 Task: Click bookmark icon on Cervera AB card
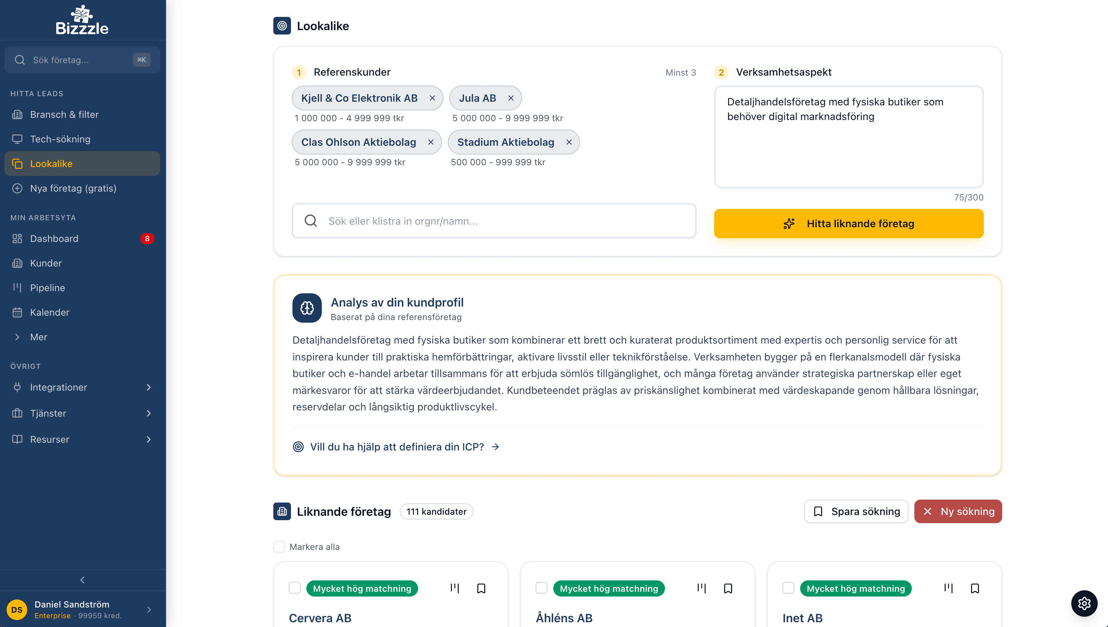click(x=481, y=588)
